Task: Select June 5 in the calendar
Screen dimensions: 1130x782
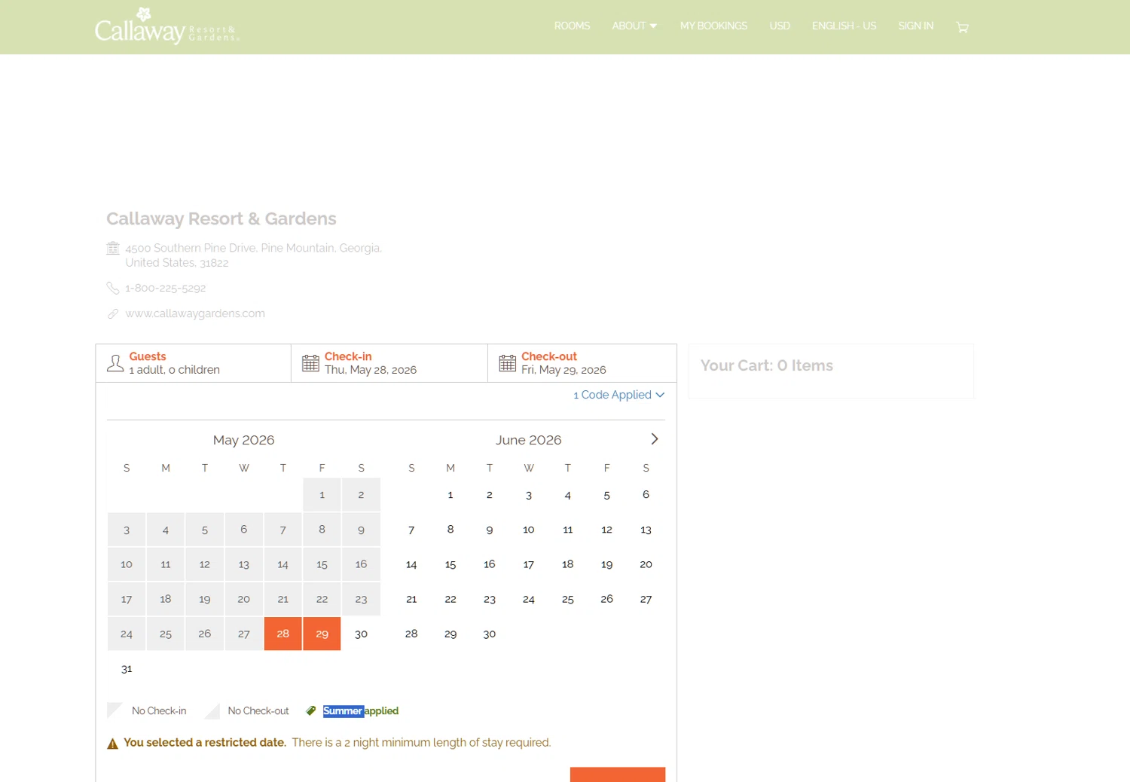Action: 606,495
